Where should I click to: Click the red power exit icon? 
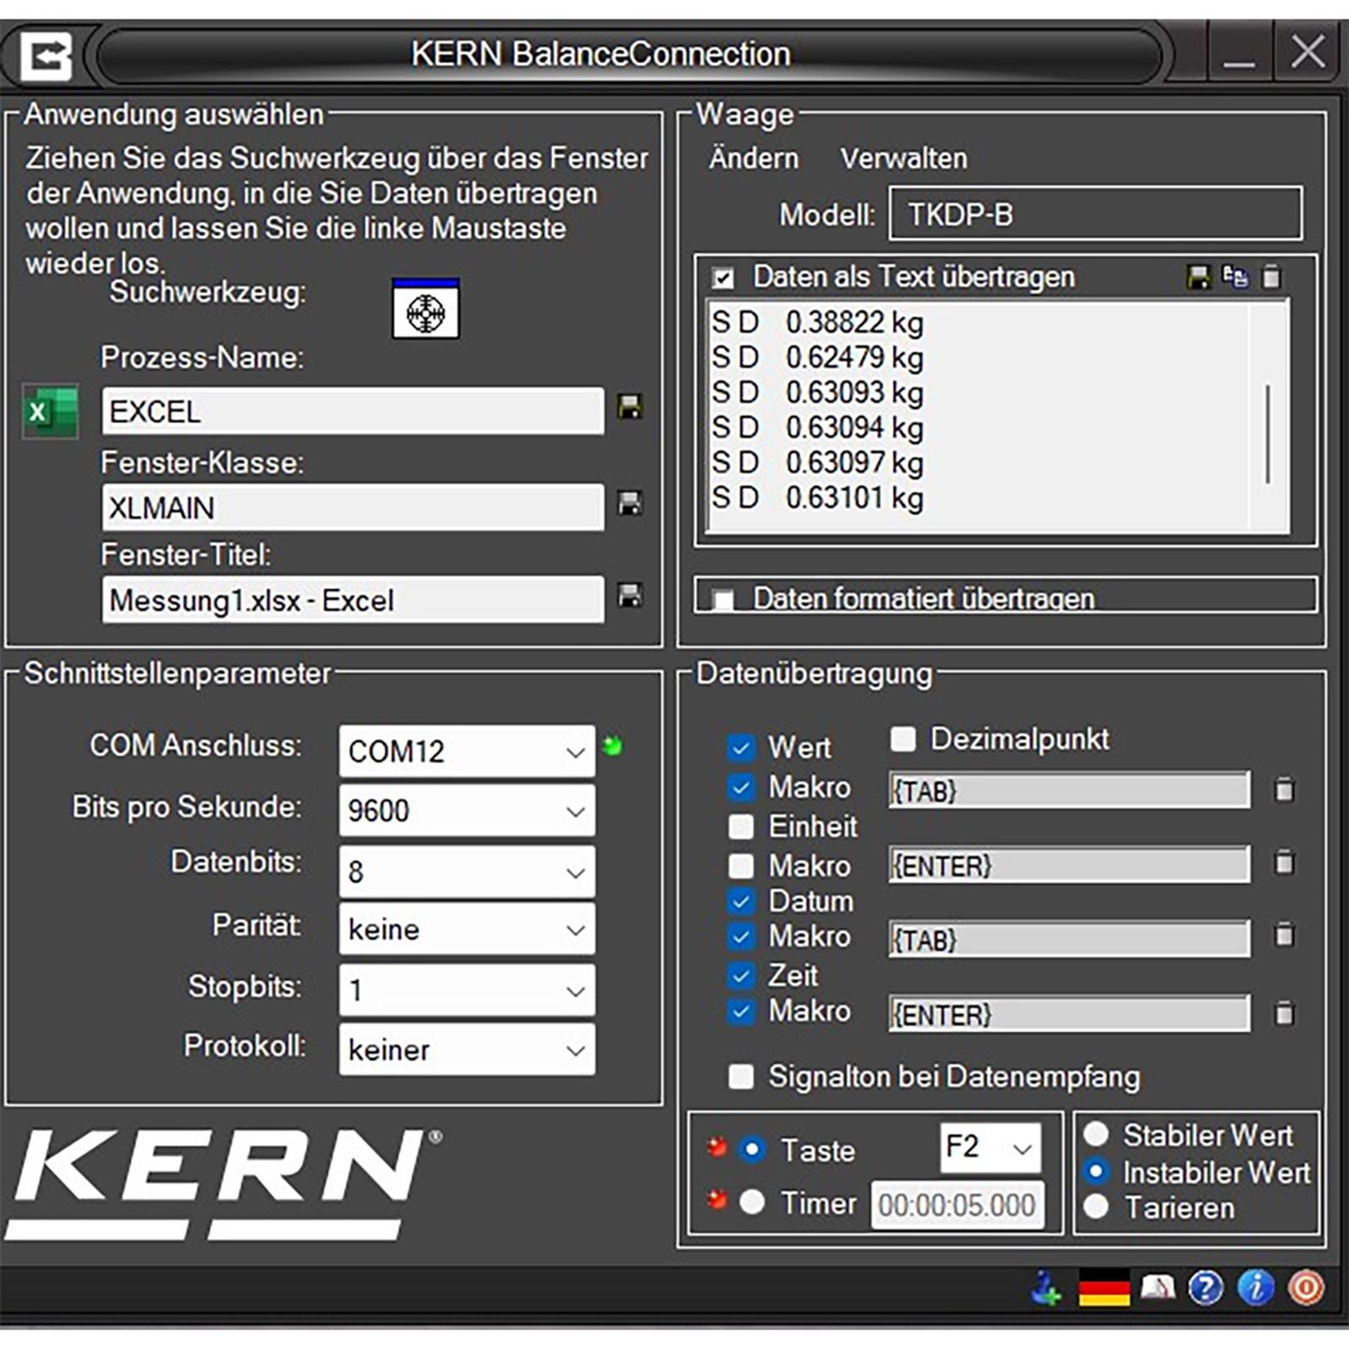point(1306,1288)
